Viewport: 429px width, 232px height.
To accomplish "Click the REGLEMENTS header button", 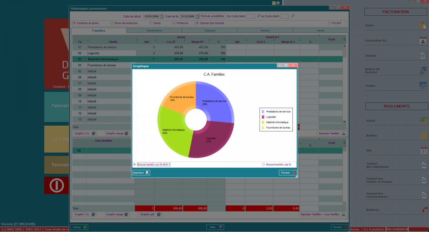I will point(396,106).
